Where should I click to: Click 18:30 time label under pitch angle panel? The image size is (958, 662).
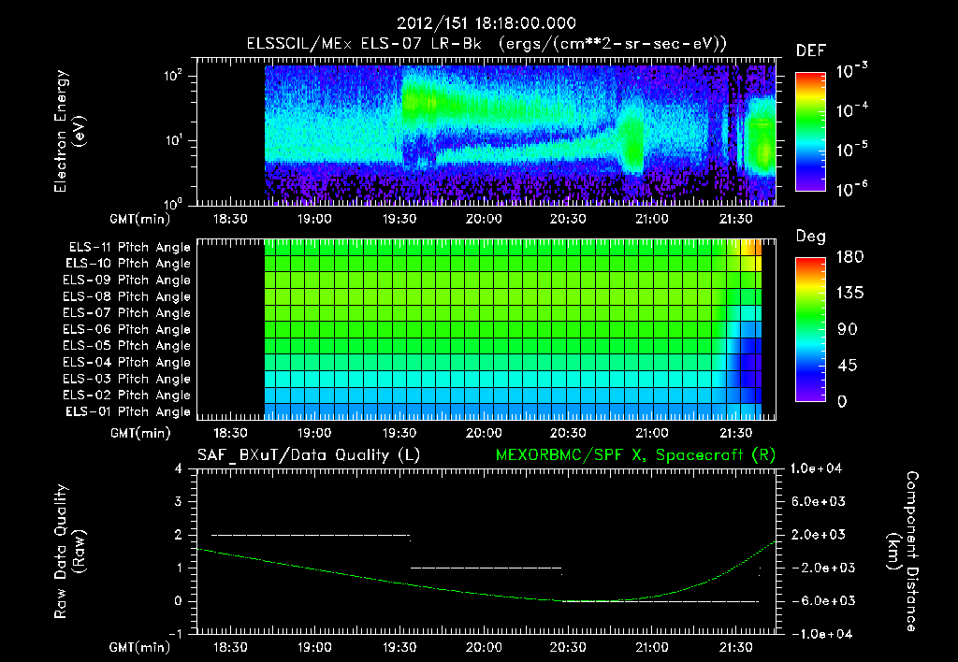tap(230, 434)
